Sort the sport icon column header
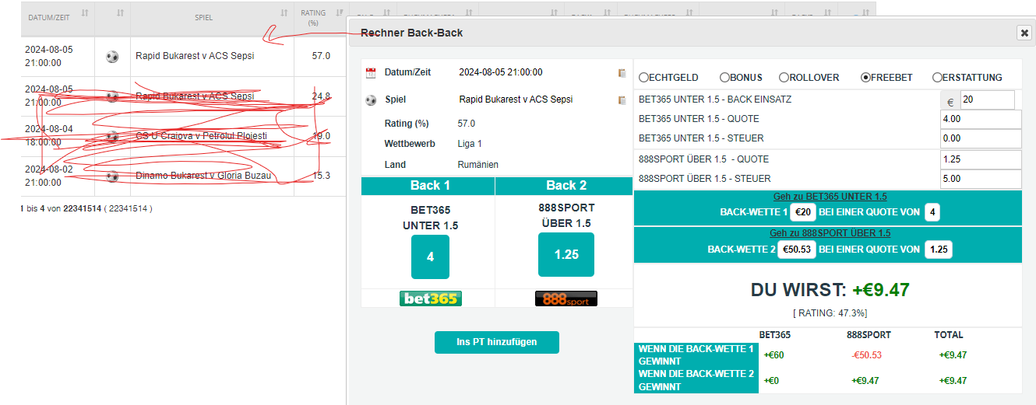The width and height of the screenshot is (1036, 405). (113, 17)
